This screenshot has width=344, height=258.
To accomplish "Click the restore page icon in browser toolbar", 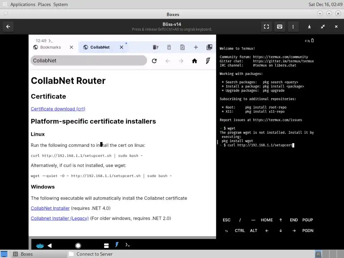I will point(182,47).
